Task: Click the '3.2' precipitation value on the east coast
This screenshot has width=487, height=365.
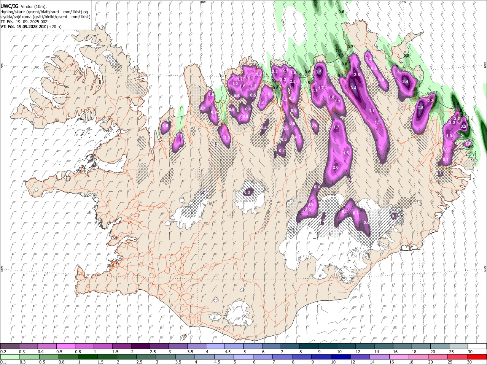Action: point(463,126)
